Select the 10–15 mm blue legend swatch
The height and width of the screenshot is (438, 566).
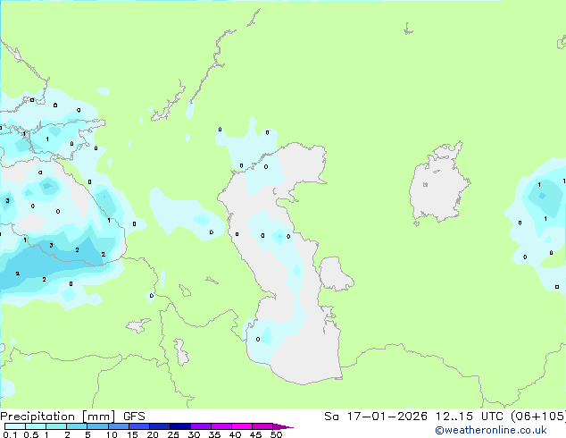click(x=119, y=426)
